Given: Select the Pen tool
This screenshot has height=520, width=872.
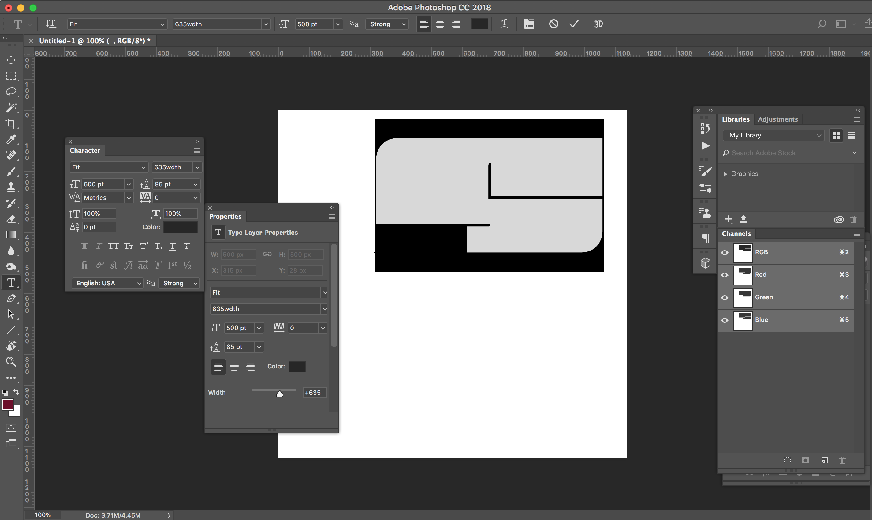Looking at the screenshot, I should coord(11,298).
